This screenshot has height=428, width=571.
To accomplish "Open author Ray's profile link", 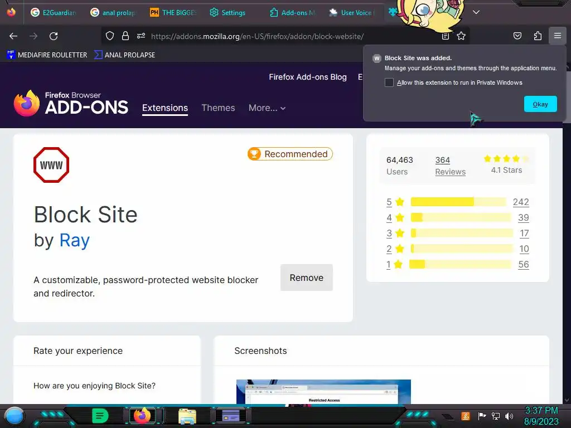I will click(75, 241).
